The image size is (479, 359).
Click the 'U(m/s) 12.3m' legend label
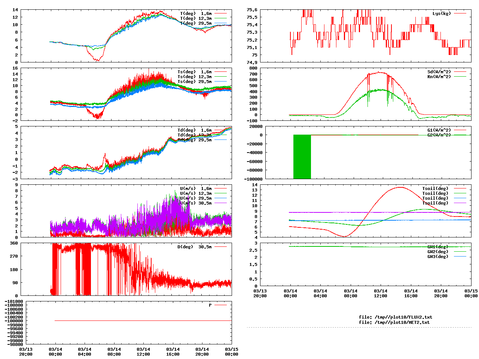(196, 193)
